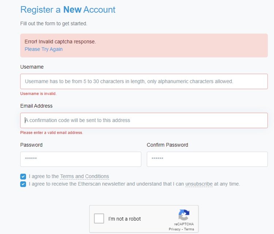Click the Invalid captcha response error banner
The height and width of the screenshot is (234, 274).
click(144, 45)
